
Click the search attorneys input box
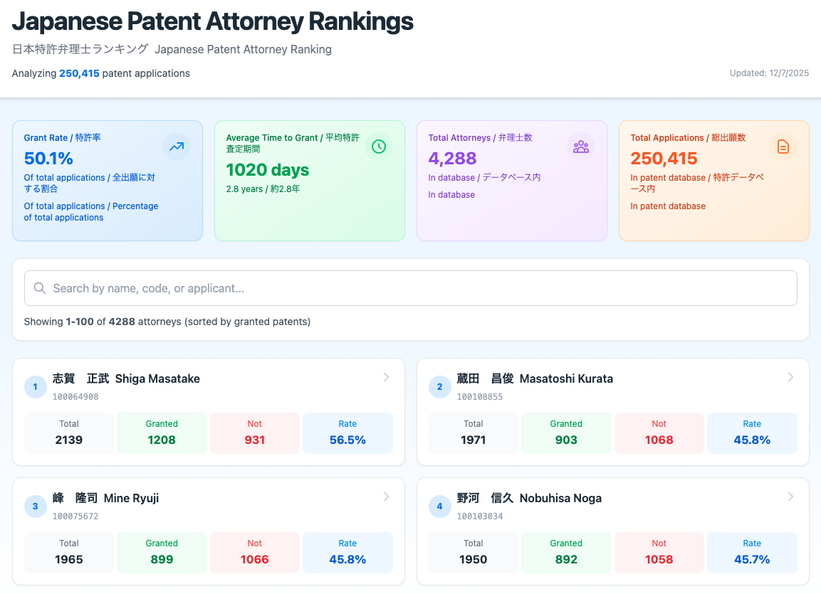410,288
